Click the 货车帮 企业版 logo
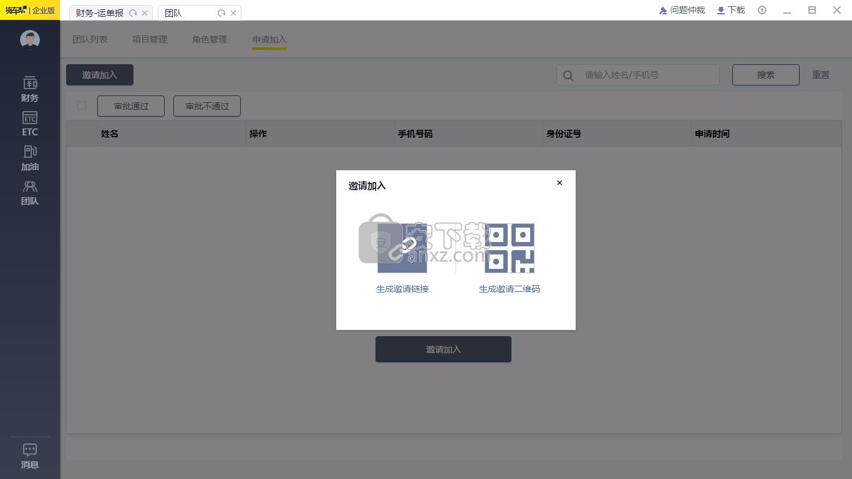 click(x=30, y=10)
